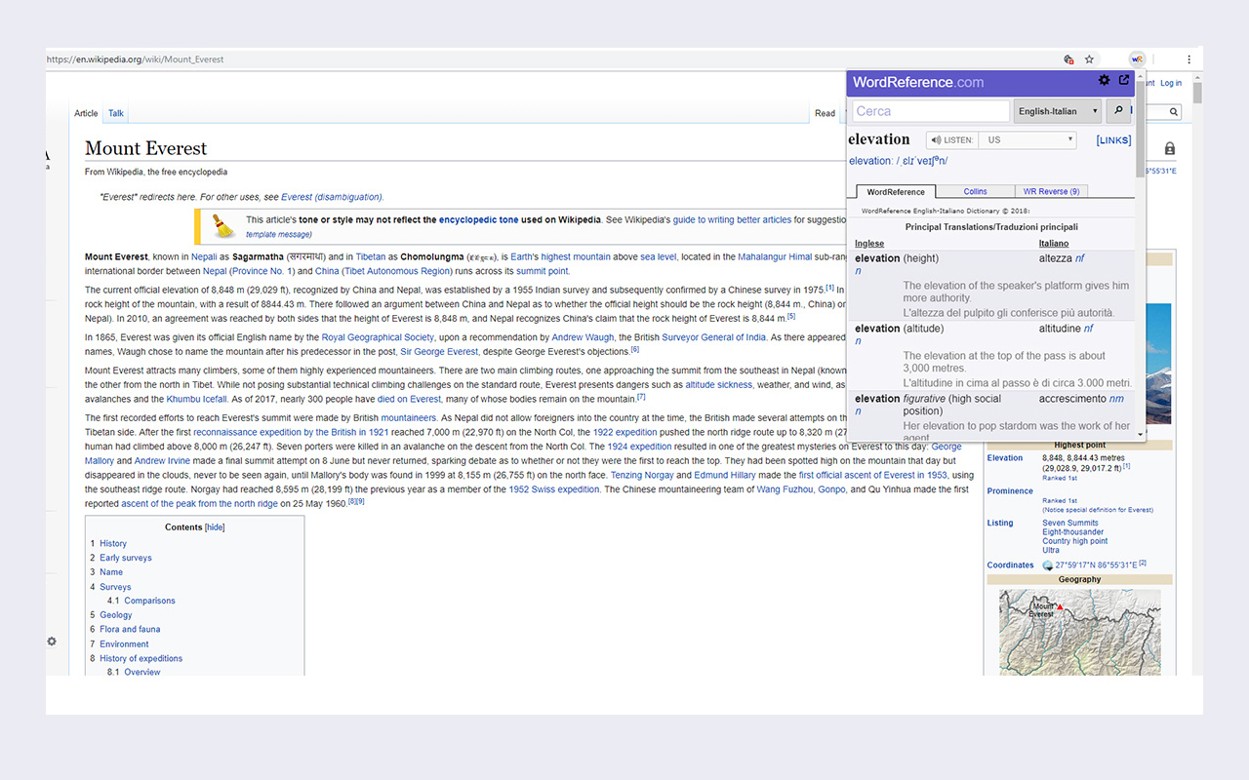
Task: Select the WordReference dictionary tab
Action: [895, 192]
